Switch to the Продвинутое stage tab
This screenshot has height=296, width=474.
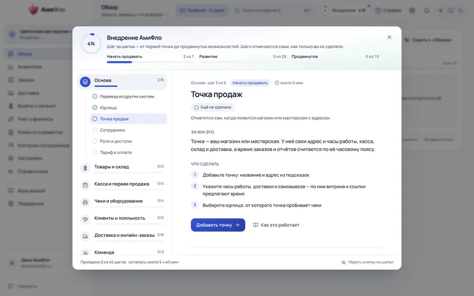[x=335, y=58]
